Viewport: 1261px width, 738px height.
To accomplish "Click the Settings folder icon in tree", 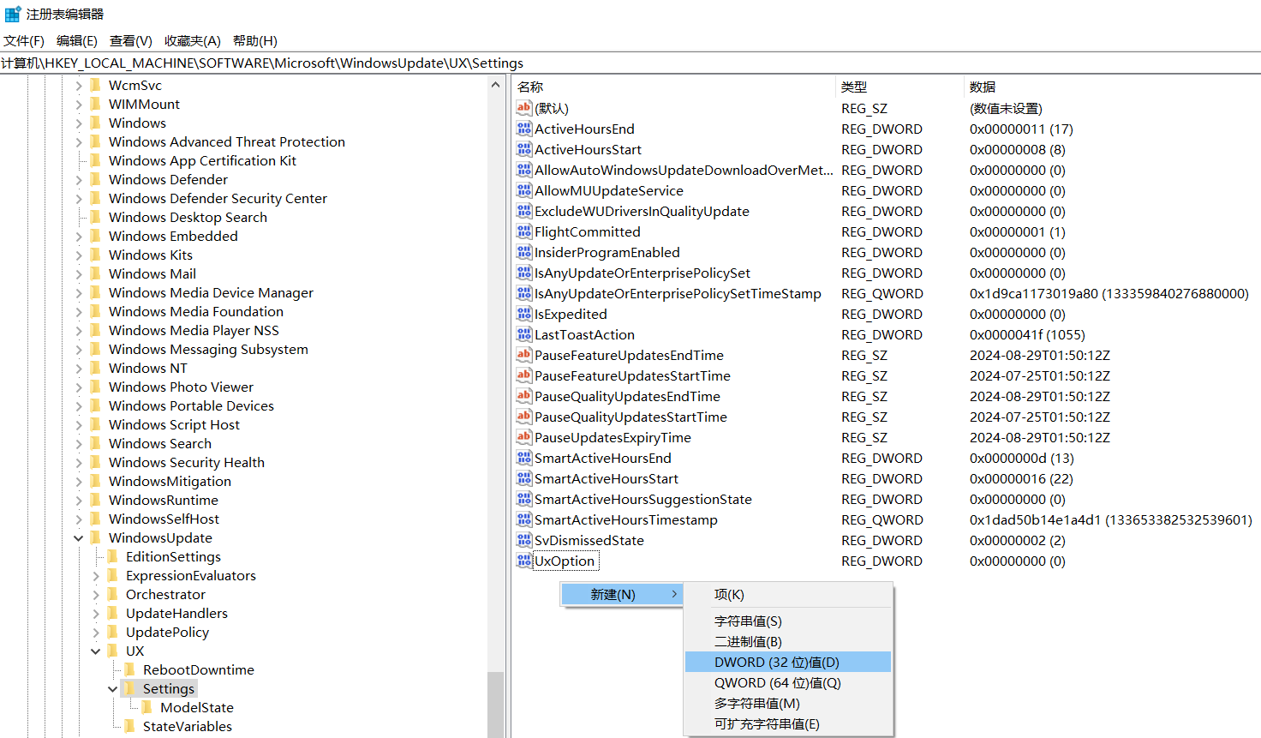I will 130,688.
